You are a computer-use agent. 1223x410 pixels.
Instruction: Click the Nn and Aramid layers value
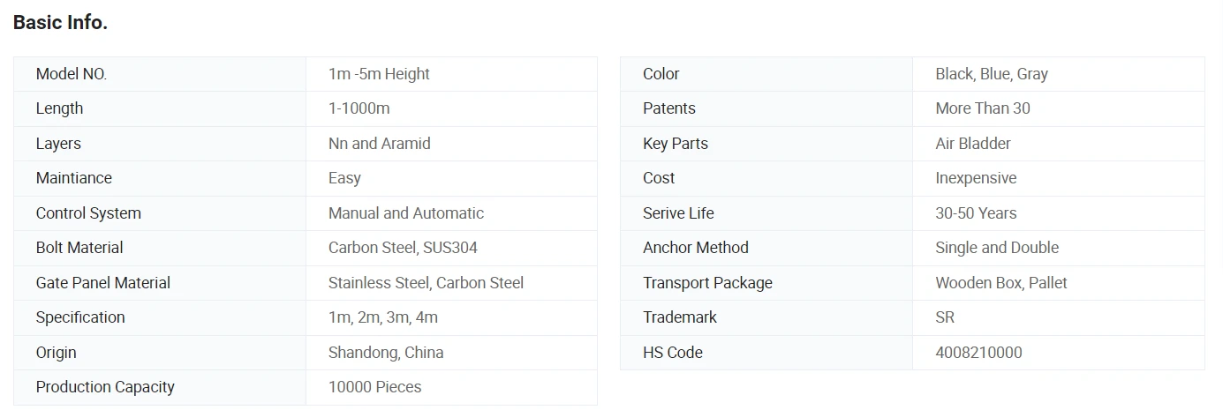click(x=379, y=144)
